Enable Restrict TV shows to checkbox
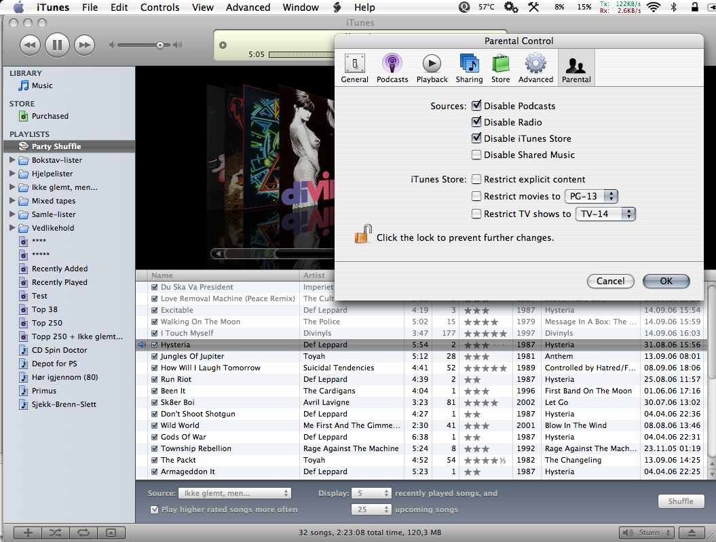 tap(476, 214)
